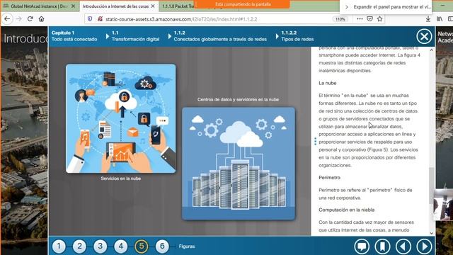Click the text panel scroll-down arrow
Viewport: 453px width, 255px height.
tap(432, 233)
